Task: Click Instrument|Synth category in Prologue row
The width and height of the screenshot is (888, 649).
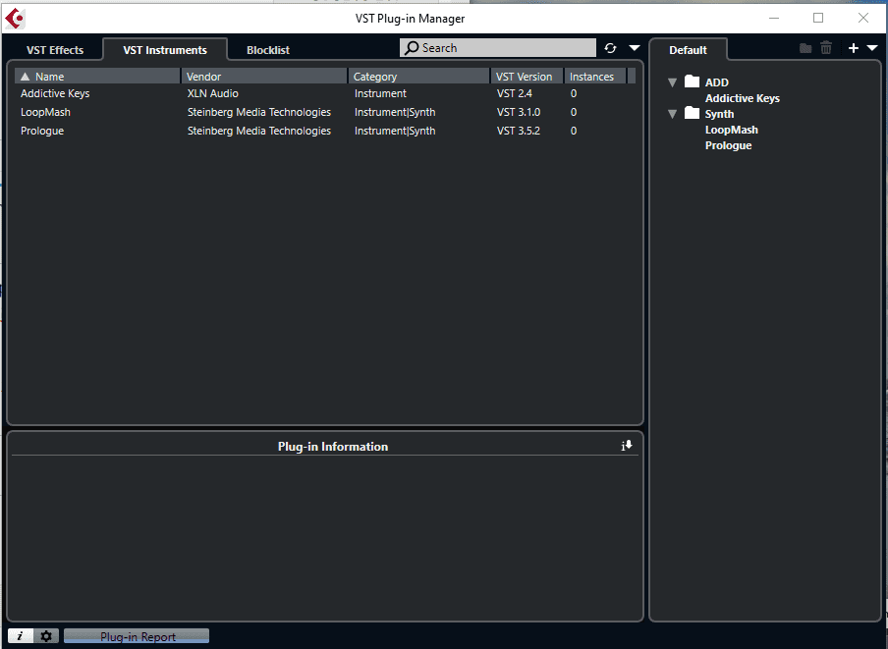Action: (x=395, y=131)
